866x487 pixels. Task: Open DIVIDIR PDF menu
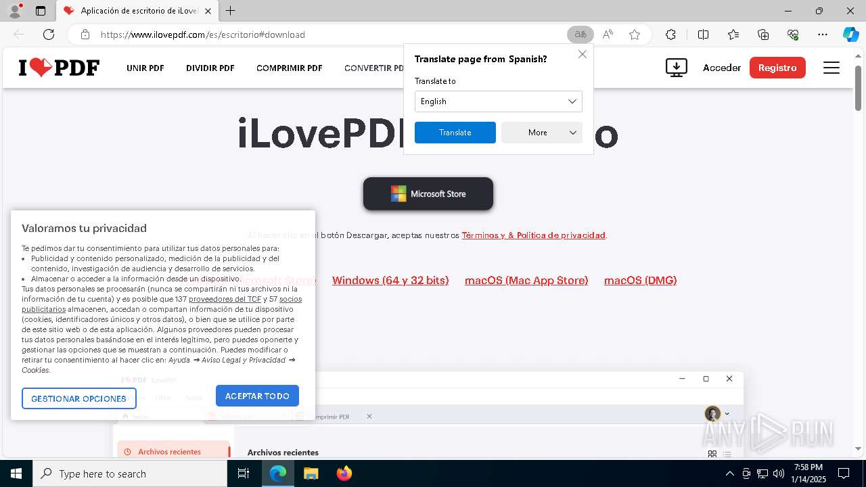pyautogui.click(x=210, y=68)
